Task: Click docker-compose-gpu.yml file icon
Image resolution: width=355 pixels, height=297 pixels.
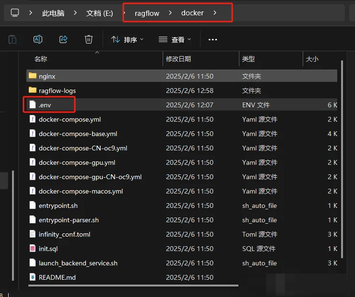Action: 33,162
